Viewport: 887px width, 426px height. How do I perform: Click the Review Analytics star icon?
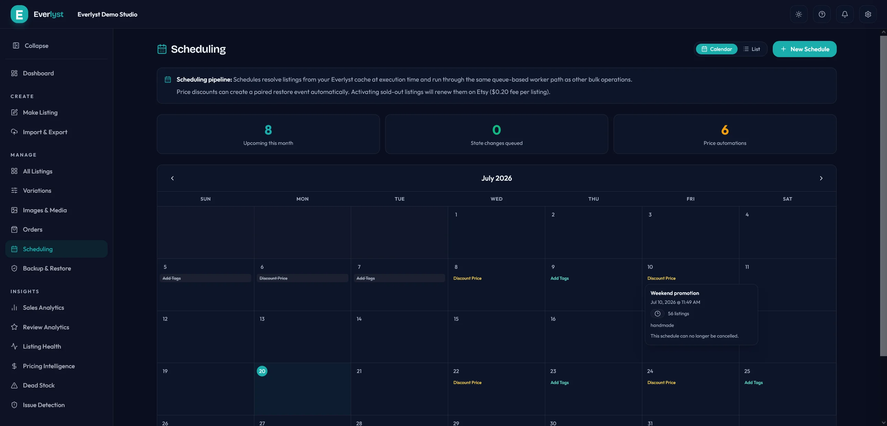coord(14,327)
